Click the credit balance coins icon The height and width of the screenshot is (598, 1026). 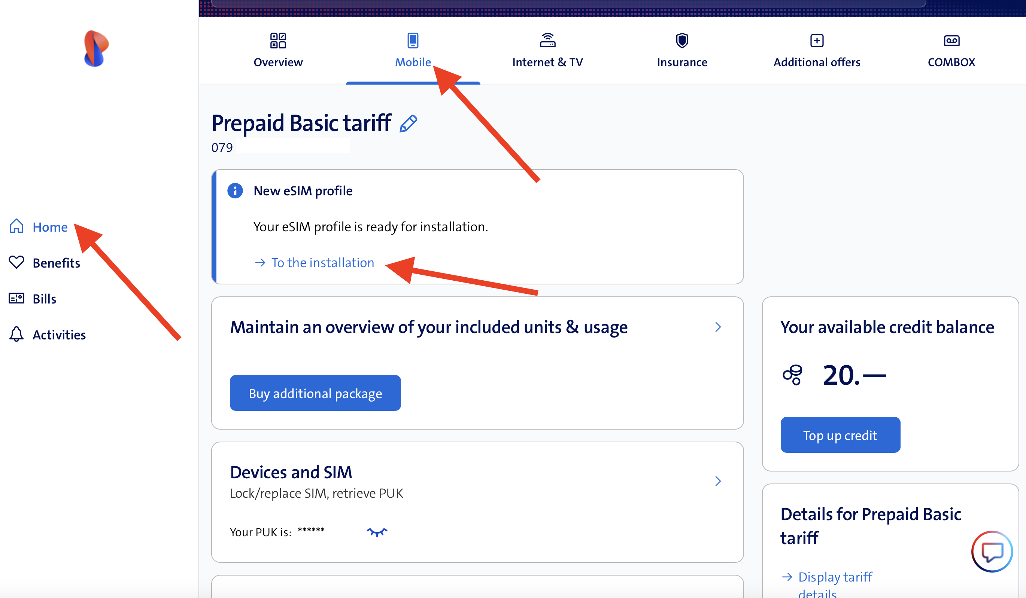(x=792, y=375)
